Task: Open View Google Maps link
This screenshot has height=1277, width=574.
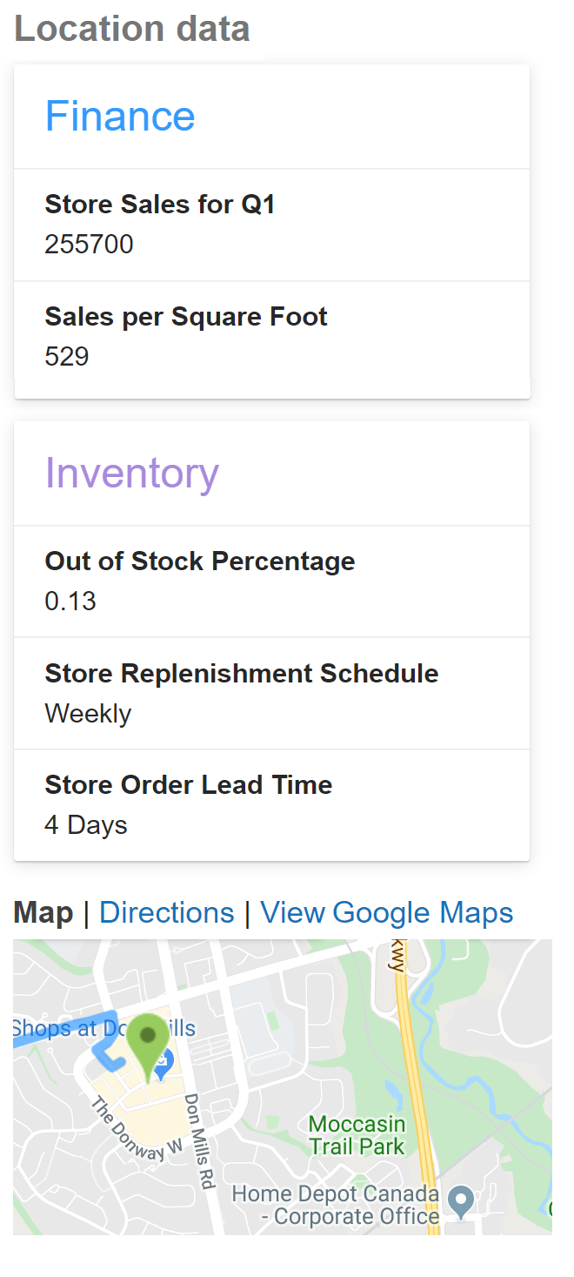Action: 387,912
